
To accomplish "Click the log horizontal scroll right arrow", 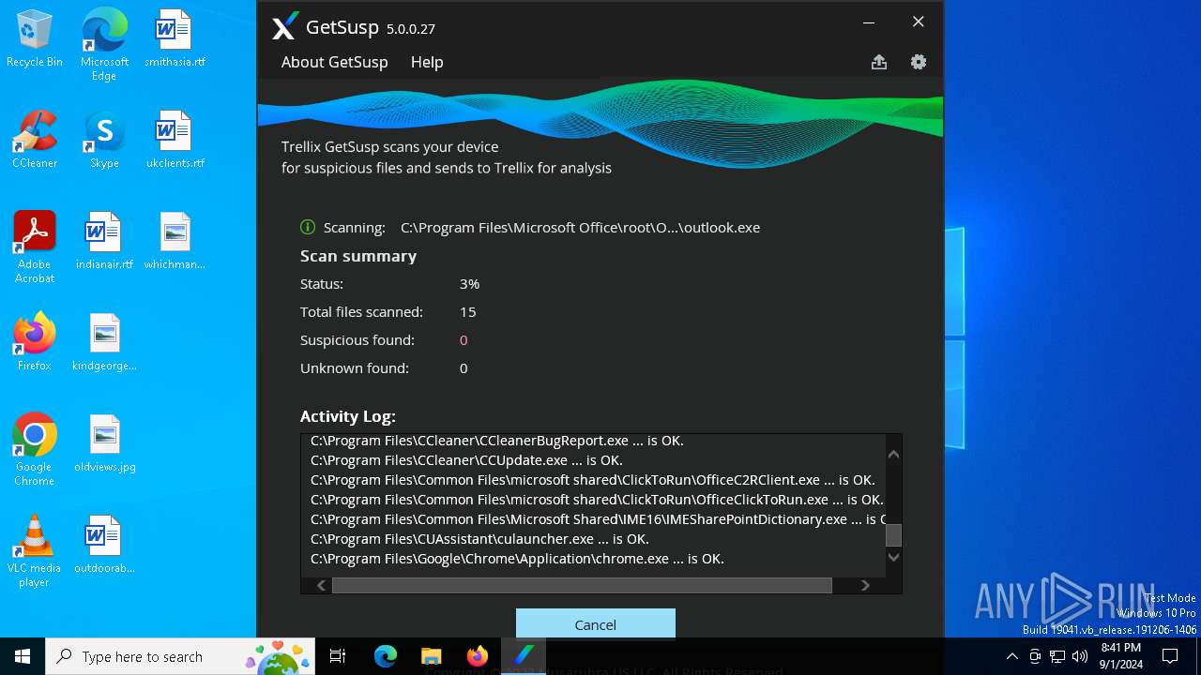I will 865,585.
